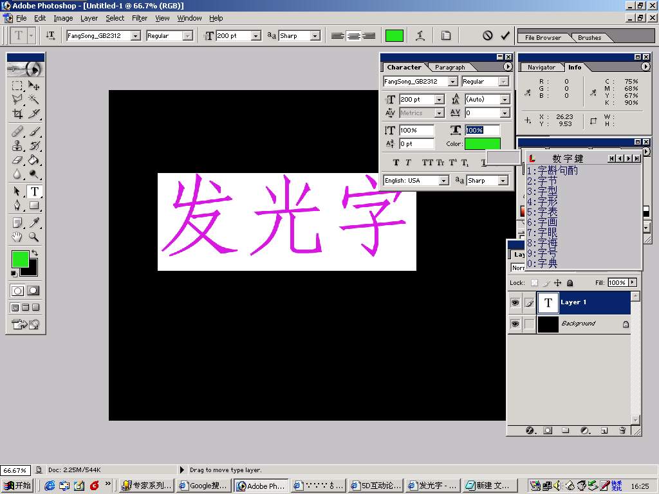659x494 pixels.
Task: Select the Notes tool
Action: pyautogui.click(x=17, y=223)
